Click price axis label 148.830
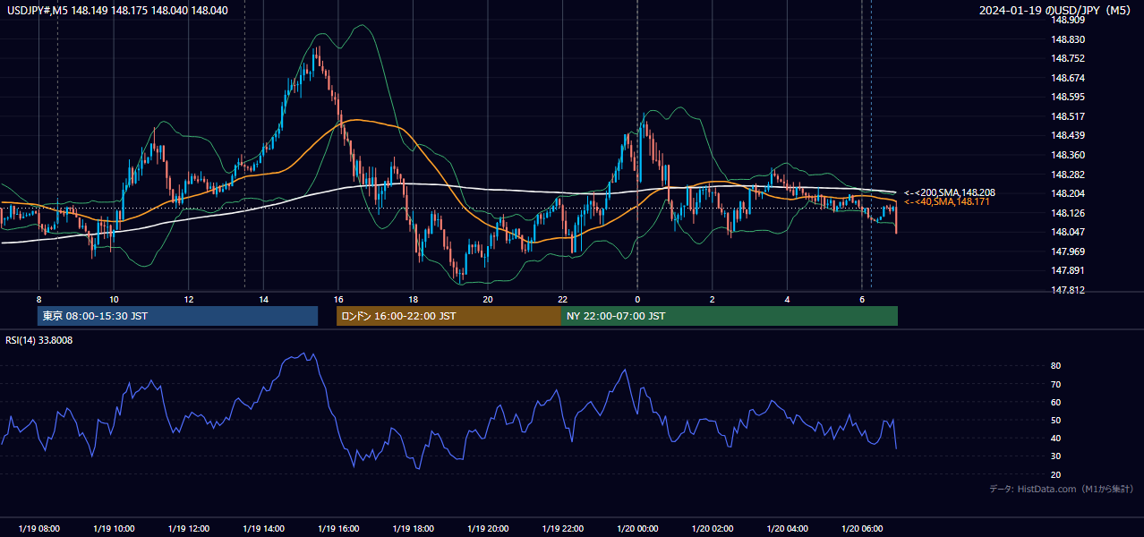 (1069, 39)
